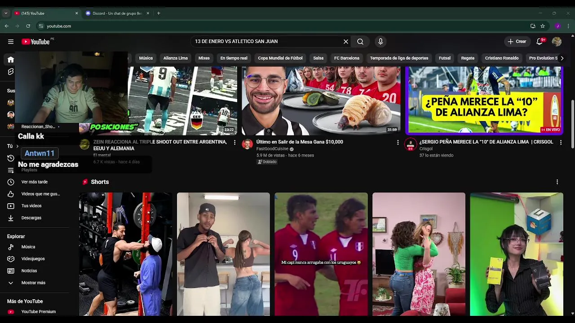Click the magnifier search button
Viewport: 575px width, 323px height.
[360, 42]
